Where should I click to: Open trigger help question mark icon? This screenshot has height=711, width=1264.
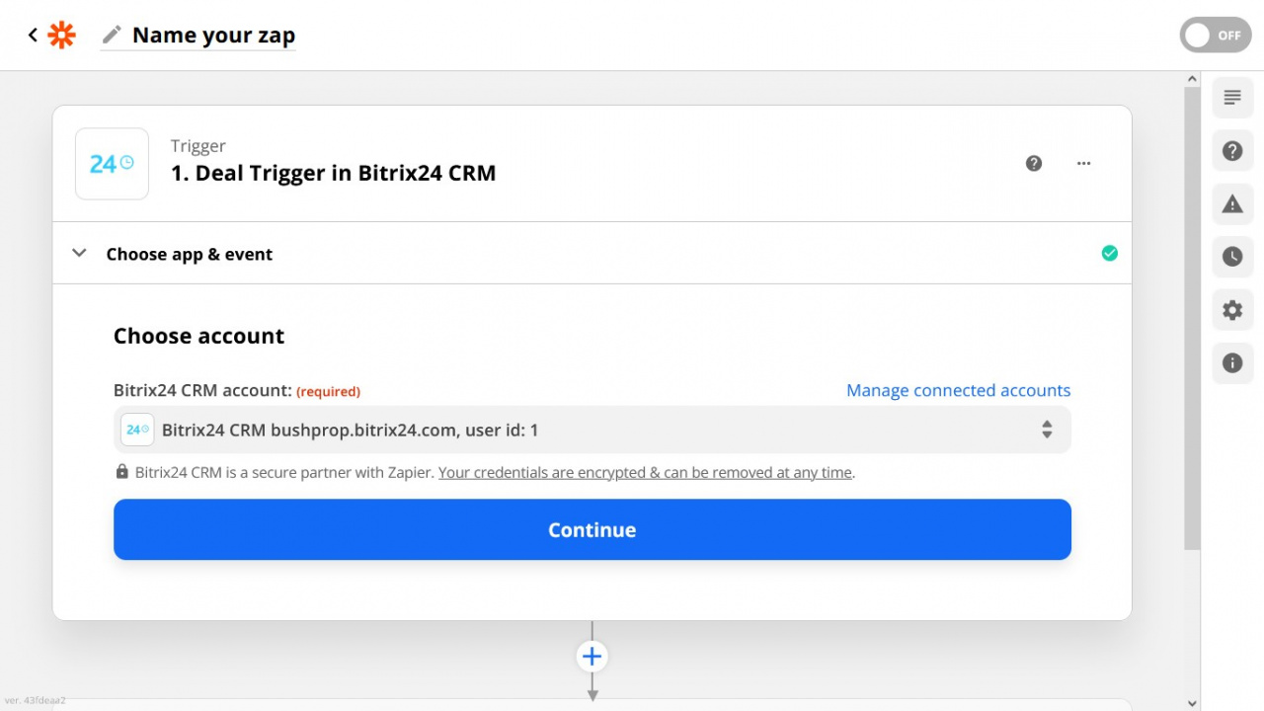pyautogui.click(x=1034, y=164)
